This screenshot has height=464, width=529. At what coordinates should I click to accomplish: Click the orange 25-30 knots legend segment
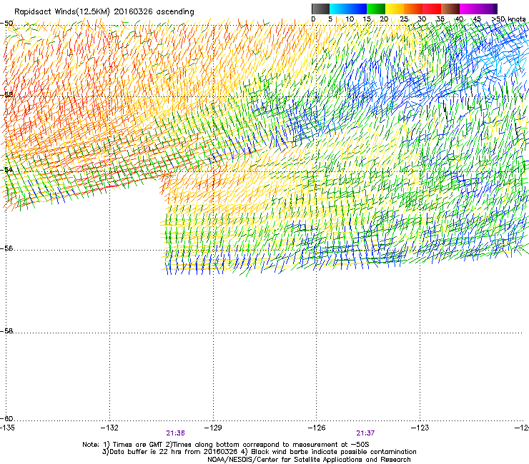413,9
